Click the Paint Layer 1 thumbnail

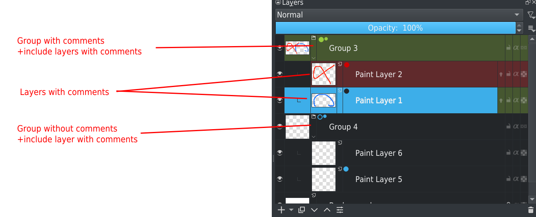point(324,101)
